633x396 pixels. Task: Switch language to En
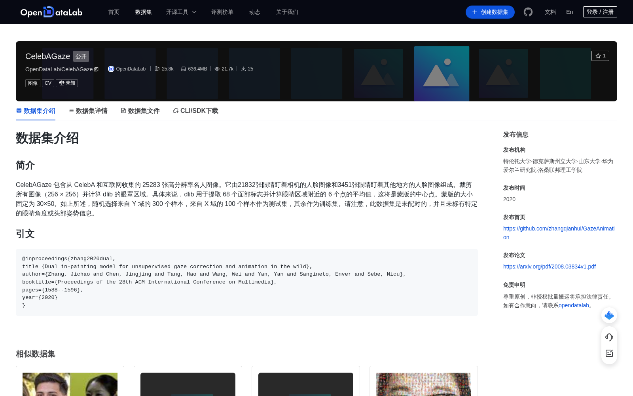570,12
